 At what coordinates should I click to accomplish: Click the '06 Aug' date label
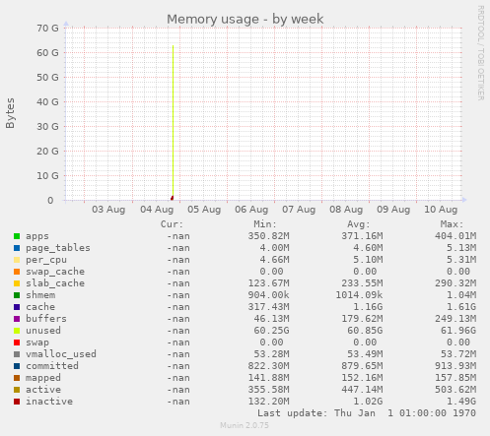pyautogui.click(x=251, y=210)
